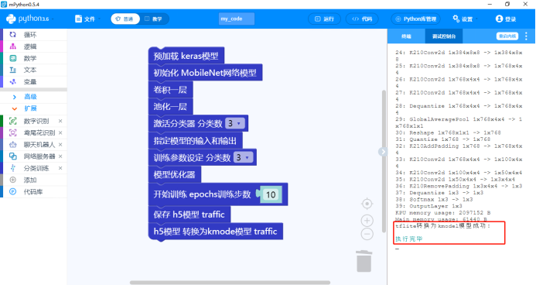Open 激活分类器 分类数 dropdown showing 3
This screenshot has height=285, width=536.
(235, 123)
